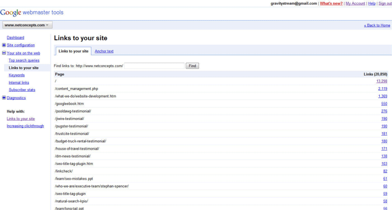Open the 180 links for budget-truck-rental-testimonial
This screenshot has height=210, width=392.
click(x=384, y=141)
